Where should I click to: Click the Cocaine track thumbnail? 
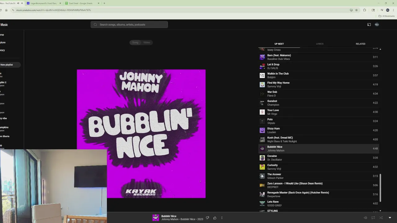(x=262, y=158)
